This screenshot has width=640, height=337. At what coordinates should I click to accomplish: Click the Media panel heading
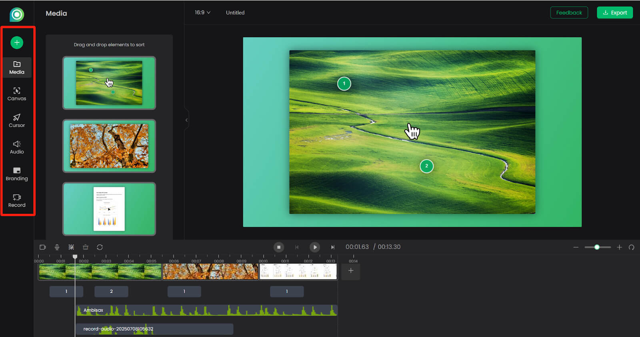click(x=56, y=13)
